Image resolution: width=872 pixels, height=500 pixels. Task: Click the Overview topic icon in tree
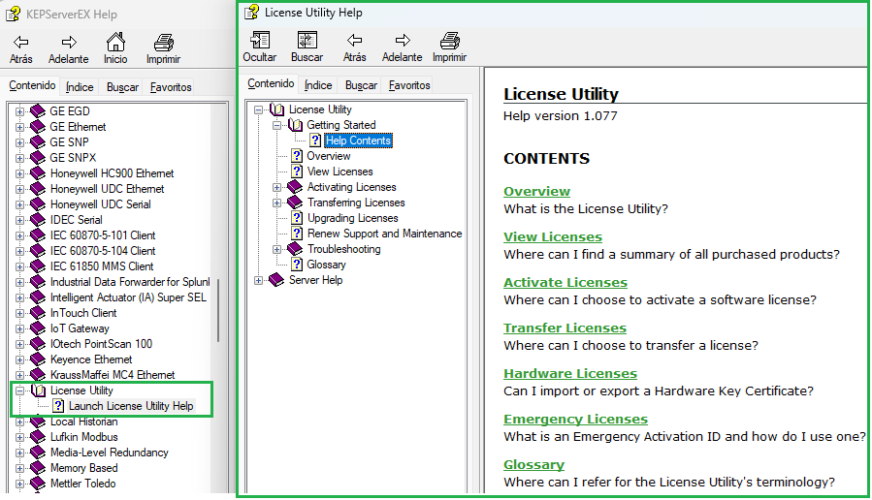pyautogui.click(x=297, y=156)
